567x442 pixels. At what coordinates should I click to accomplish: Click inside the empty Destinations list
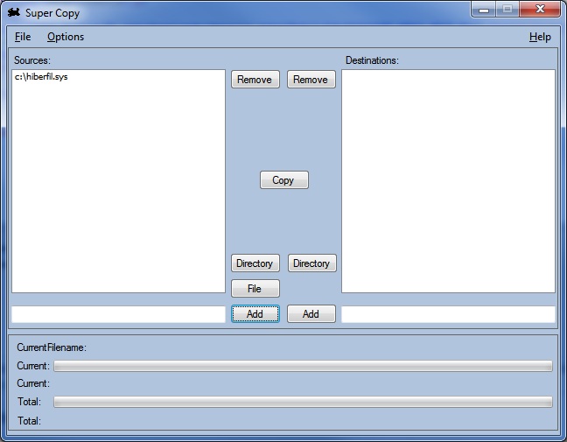click(448, 181)
